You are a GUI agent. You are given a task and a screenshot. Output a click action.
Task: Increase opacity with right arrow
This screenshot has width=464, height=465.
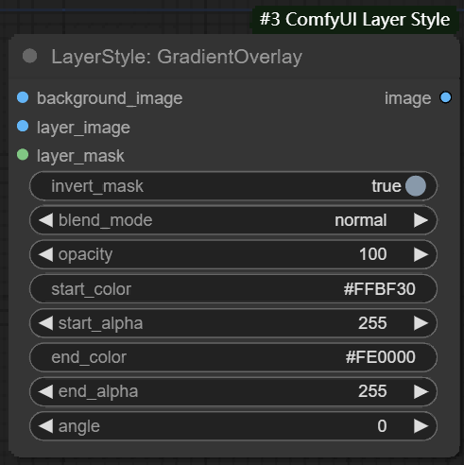point(421,254)
